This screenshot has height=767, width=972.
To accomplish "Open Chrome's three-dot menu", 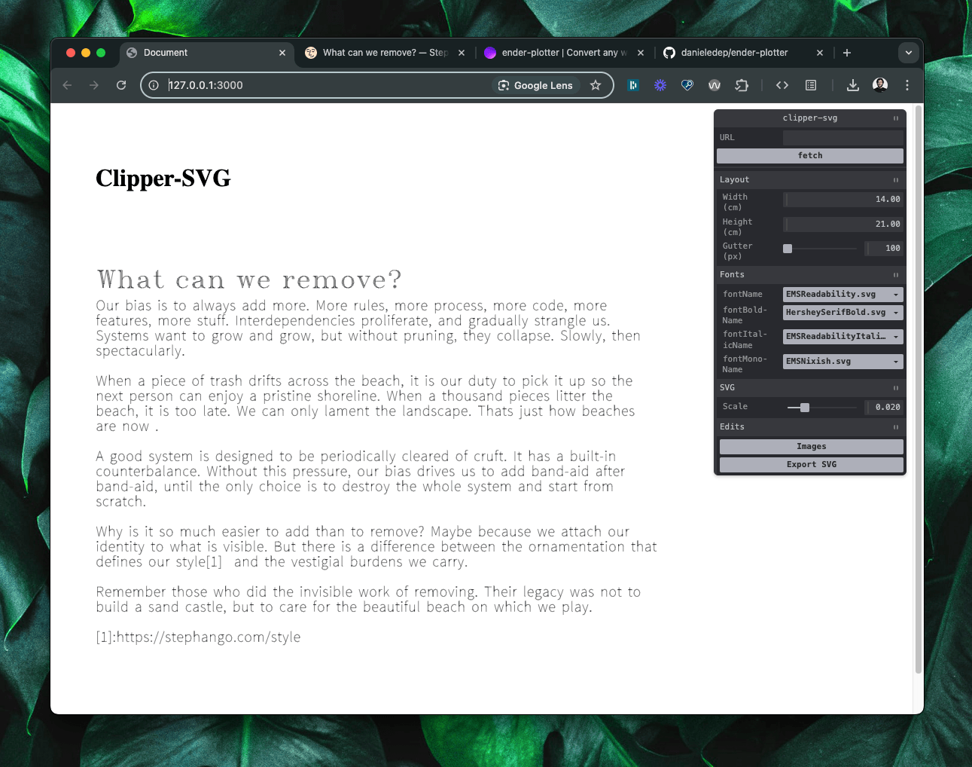I will pos(907,85).
